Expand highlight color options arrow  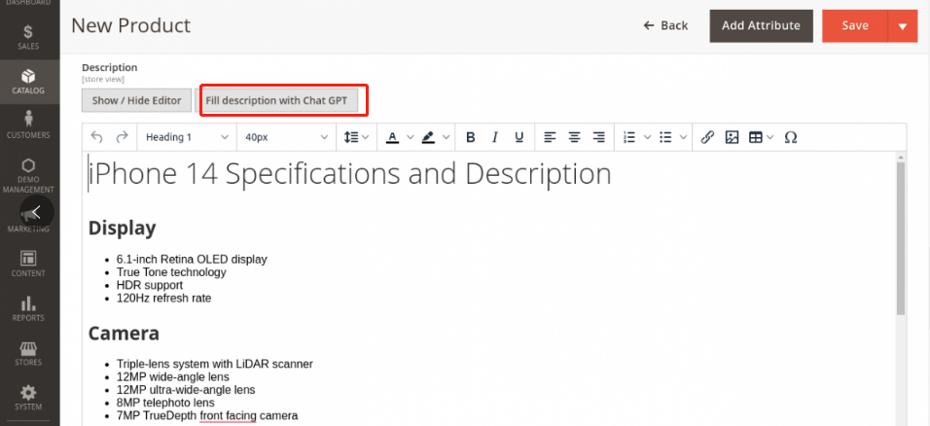(446, 138)
